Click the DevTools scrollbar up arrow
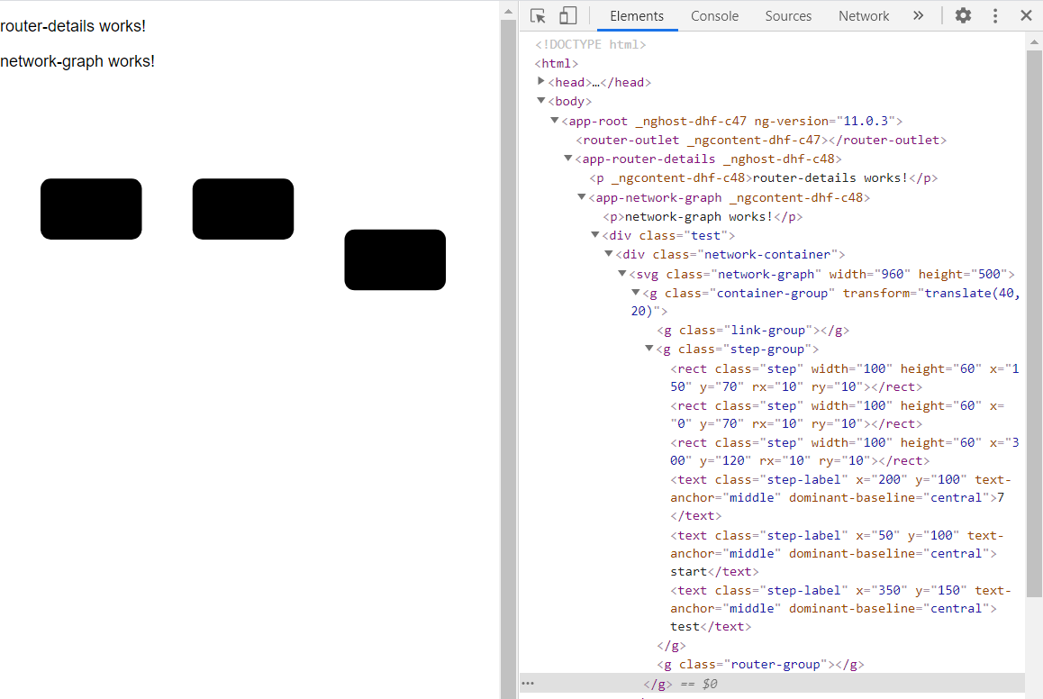 [1034, 41]
